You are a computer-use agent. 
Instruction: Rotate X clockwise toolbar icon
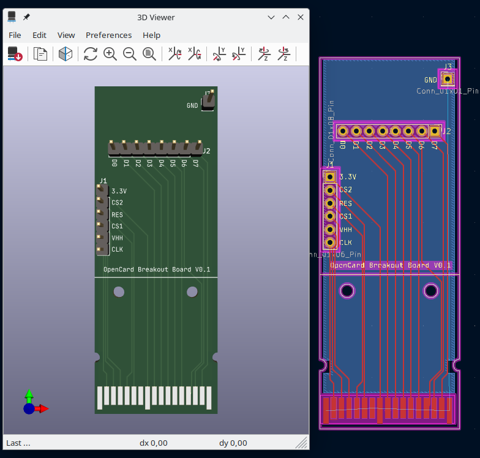click(175, 54)
